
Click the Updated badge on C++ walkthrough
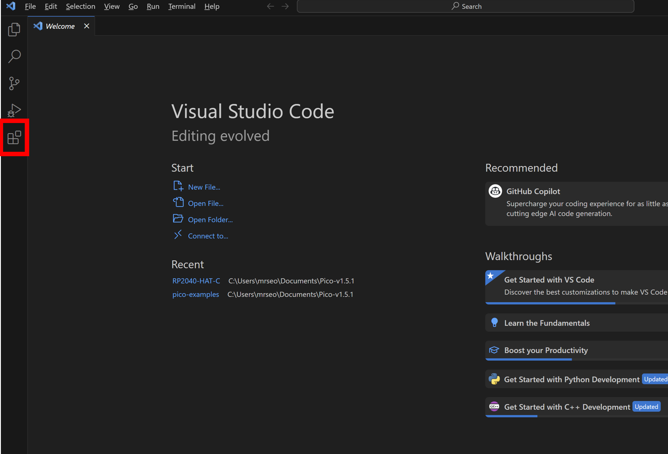[x=646, y=407]
